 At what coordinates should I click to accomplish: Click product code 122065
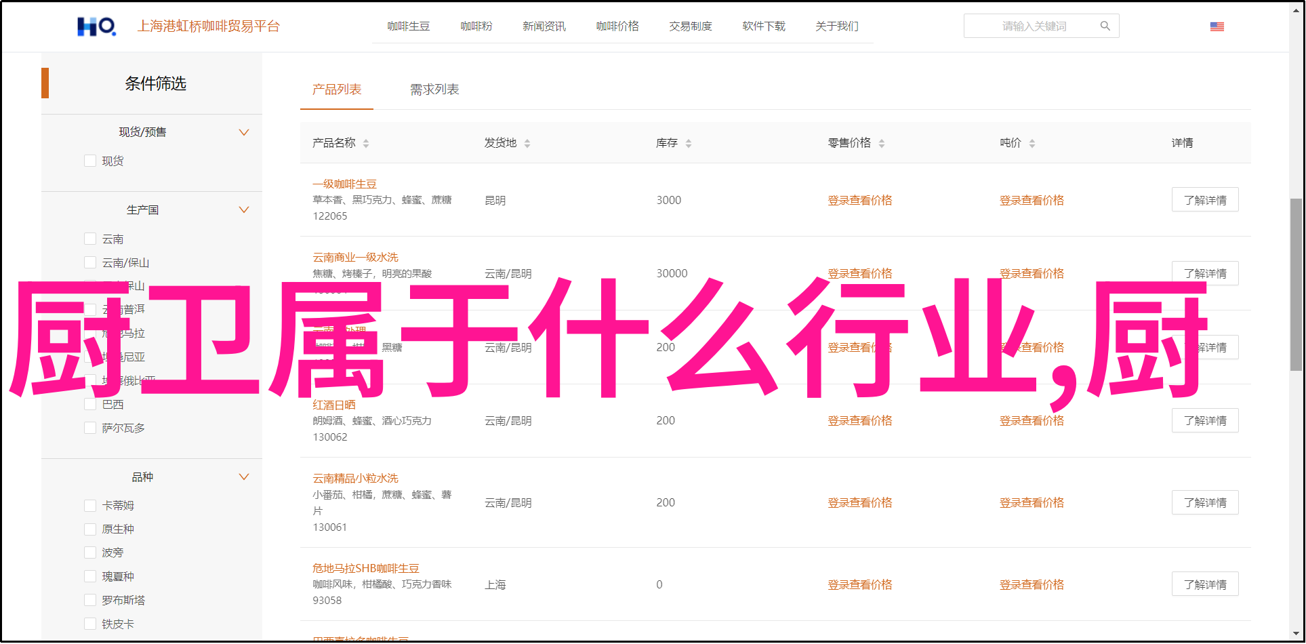[330, 216]
